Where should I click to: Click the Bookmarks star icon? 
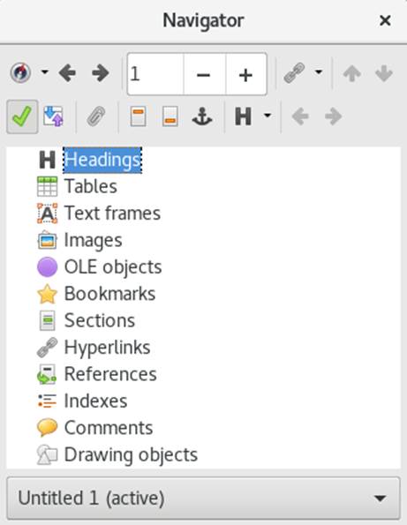[47, 294]
